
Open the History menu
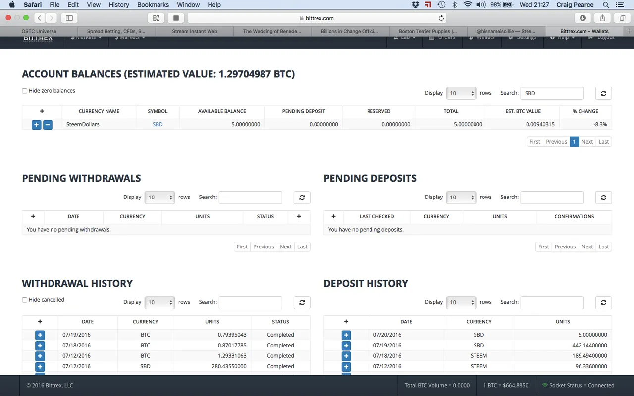(x=119, y=5)
